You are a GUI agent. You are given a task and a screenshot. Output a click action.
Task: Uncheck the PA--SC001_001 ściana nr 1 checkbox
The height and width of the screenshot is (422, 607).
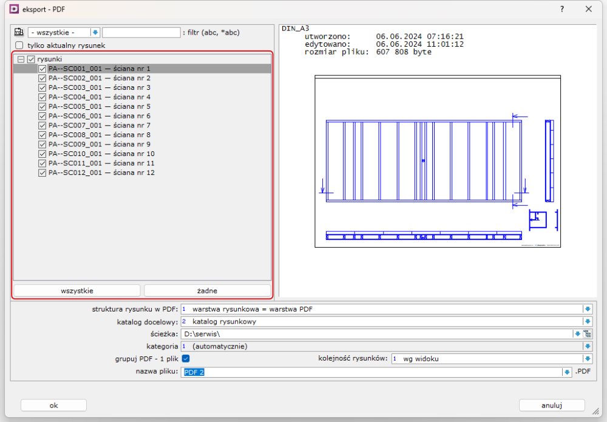click(42, 69)
